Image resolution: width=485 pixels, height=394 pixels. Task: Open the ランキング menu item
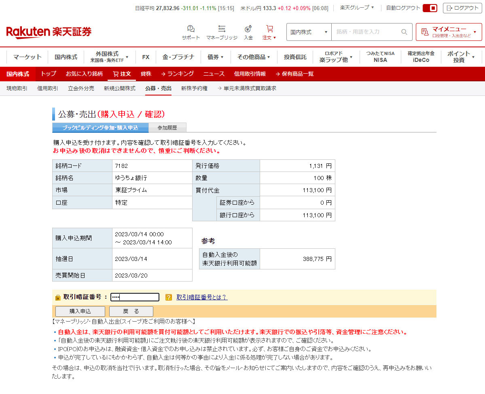coord(177,74)
